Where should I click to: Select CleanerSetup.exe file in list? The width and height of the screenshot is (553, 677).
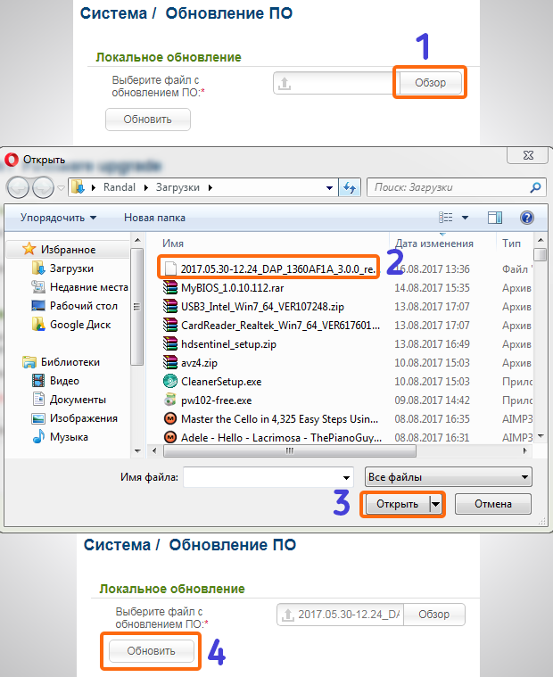[x=222, y=381]
